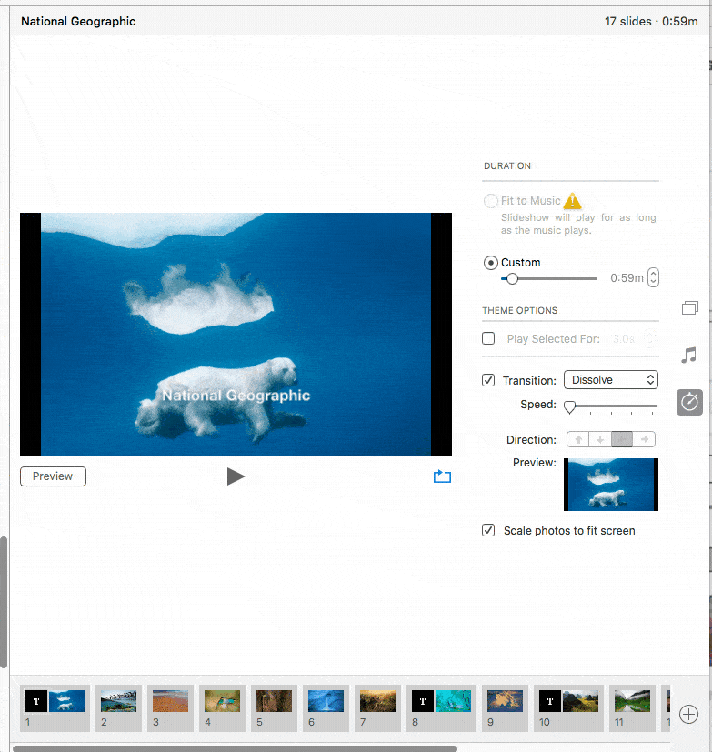Open the Music panel icon
Viewport: 712px width, 752px height.
pyautogui.click(x=689, y=356)
